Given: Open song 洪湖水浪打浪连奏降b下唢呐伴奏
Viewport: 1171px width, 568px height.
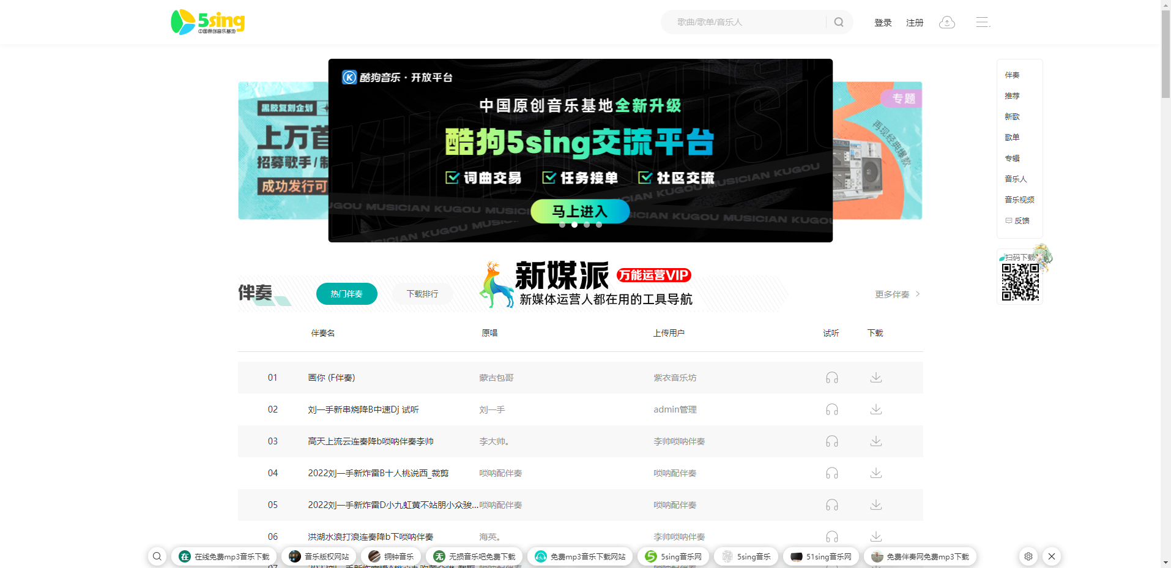Looking at the screenshot, I should coord(371,537).
